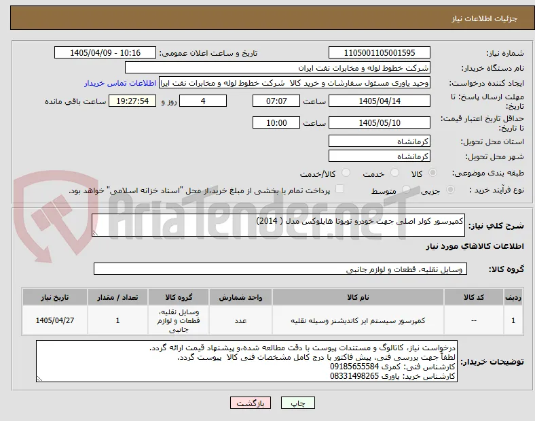Click the unit cell عدد
Screen dimensions: 535x421
[x=240, y=320]
